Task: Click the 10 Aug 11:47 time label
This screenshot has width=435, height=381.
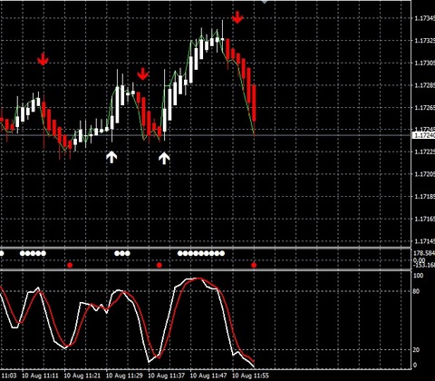Action: click(208, 376)
